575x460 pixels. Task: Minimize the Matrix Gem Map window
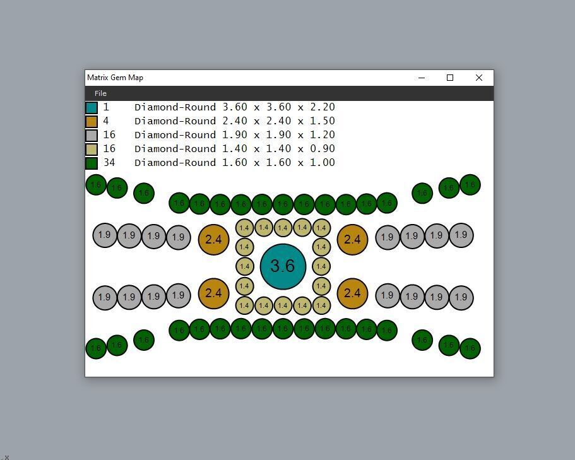click(422, 78)
